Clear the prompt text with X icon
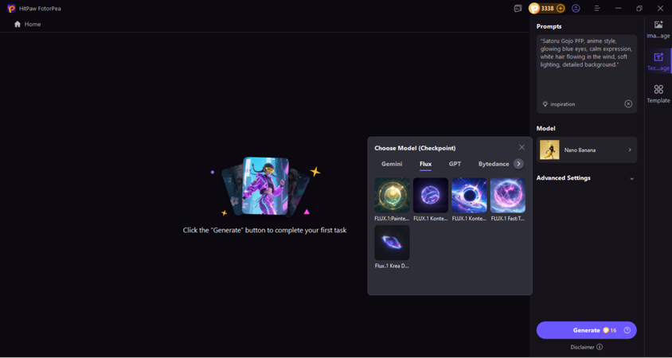 click(628, 103)
